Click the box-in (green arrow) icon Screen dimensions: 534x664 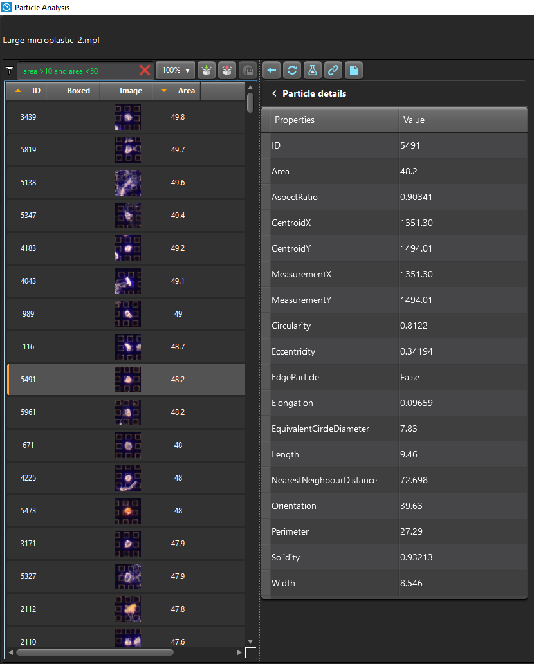(207, 70)
